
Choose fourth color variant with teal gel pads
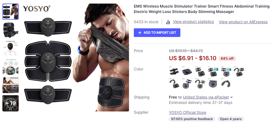tap(213, 71)
